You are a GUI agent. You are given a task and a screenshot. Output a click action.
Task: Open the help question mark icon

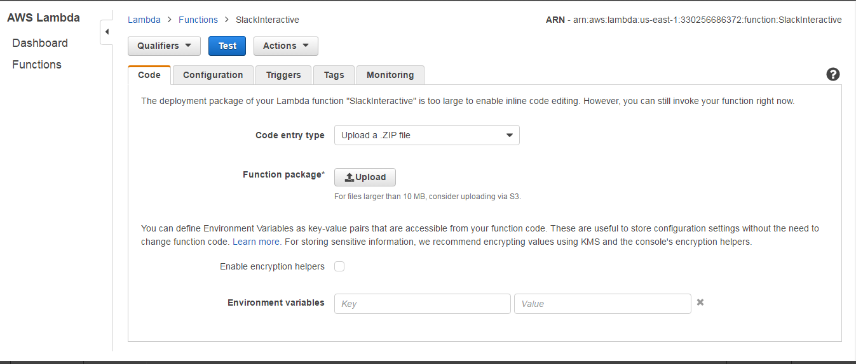coord(833,74)
